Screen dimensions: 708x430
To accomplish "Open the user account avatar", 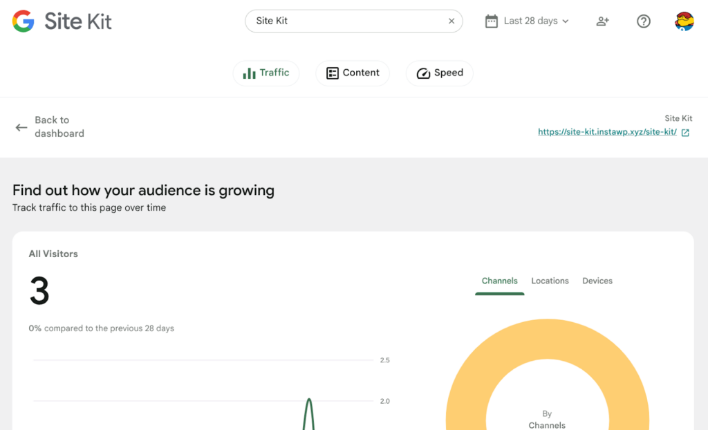I will pos(684,21).
